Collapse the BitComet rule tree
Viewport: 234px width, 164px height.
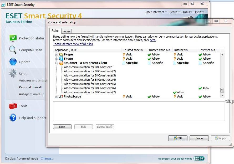[x=57, y=63]
